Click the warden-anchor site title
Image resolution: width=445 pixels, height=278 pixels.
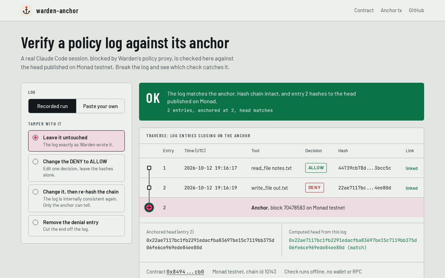[x=57, y=10]
